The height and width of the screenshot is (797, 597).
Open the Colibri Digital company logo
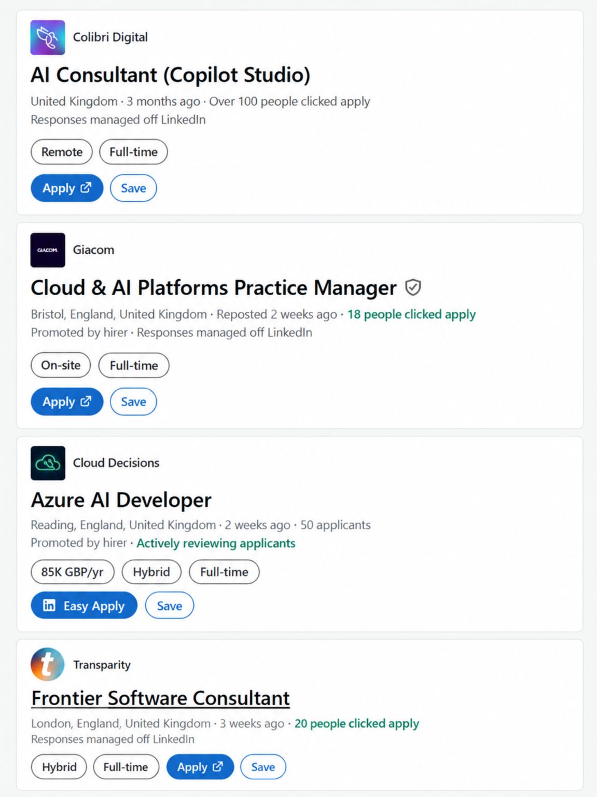48,37
